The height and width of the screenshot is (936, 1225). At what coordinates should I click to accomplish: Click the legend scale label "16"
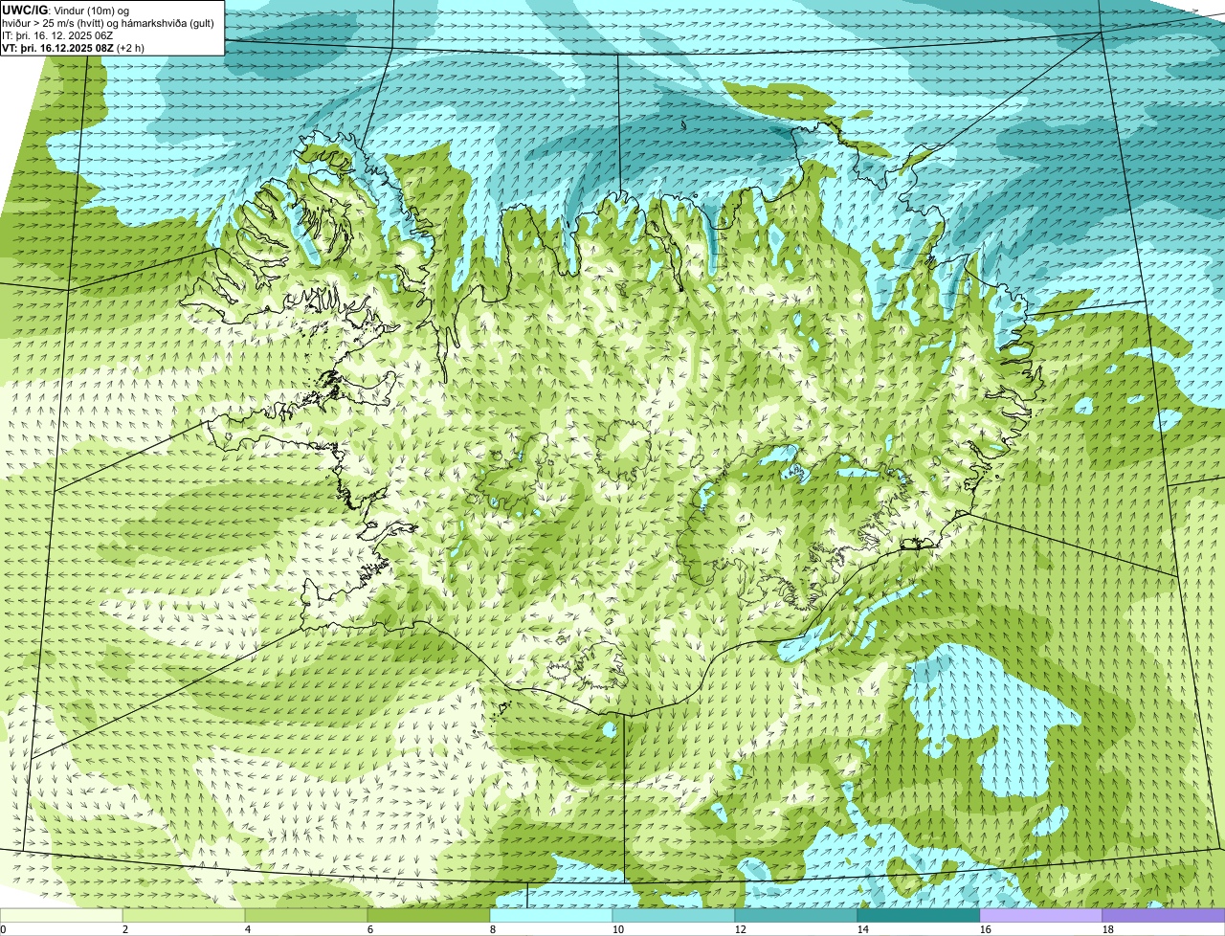point(986,929)
